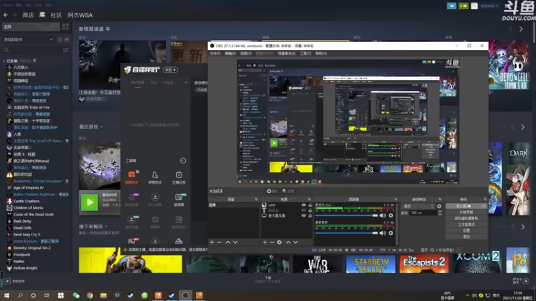Adjust the first mixer volume slider
This screenshot has height=301, width=536.
click(346, 215)
